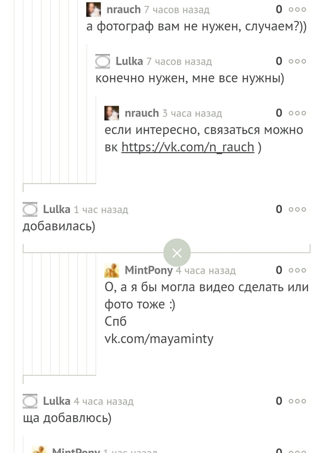Open the three-dot menu on Lulka's добавилась comment
Viewport: 321px width, 453px height.
tap(297, 209)
